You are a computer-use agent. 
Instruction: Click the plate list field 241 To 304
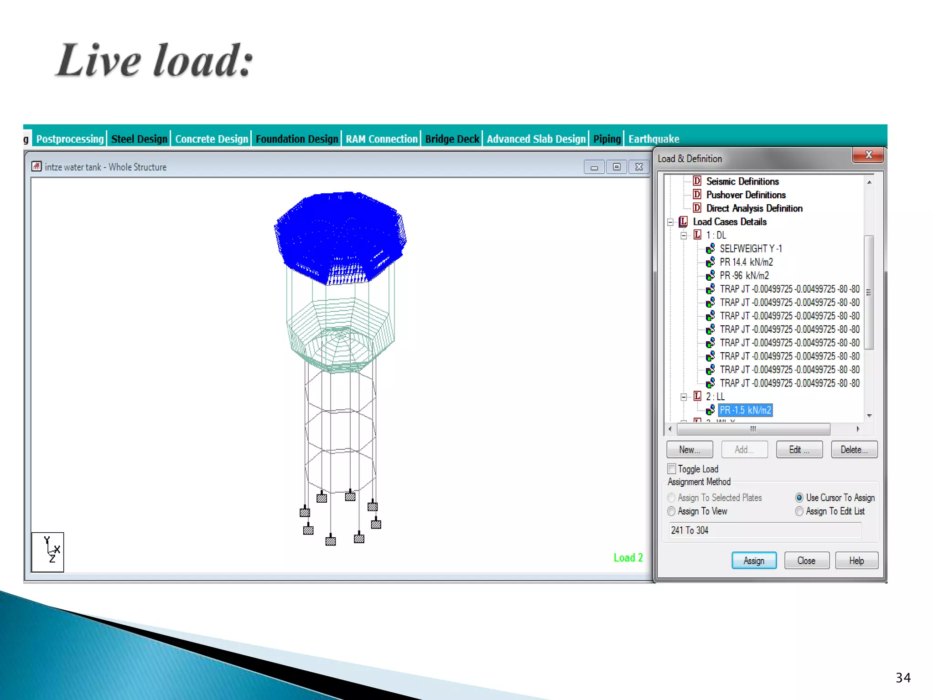tap(765, 530)
